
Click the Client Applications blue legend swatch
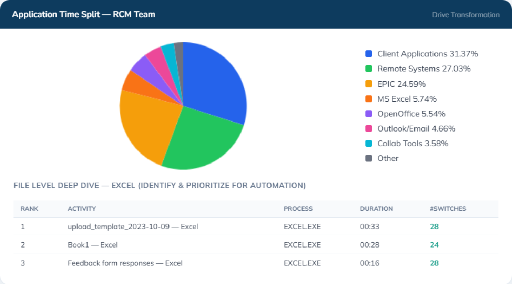click(x=368, y=54)
